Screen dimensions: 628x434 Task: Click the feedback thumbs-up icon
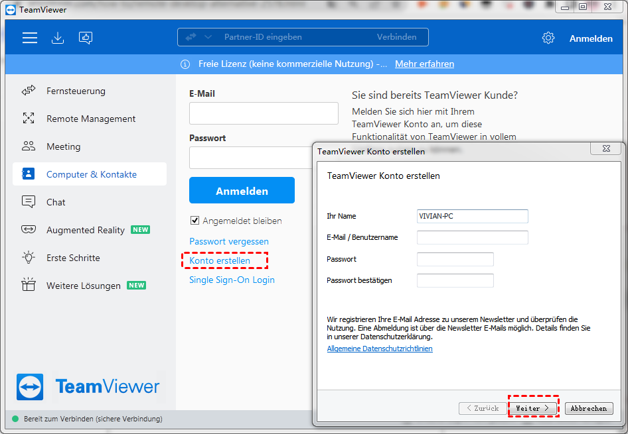[86, 38]
